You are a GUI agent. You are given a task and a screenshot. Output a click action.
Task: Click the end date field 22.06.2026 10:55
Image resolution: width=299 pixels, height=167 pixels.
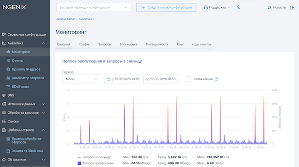(161, 79)
